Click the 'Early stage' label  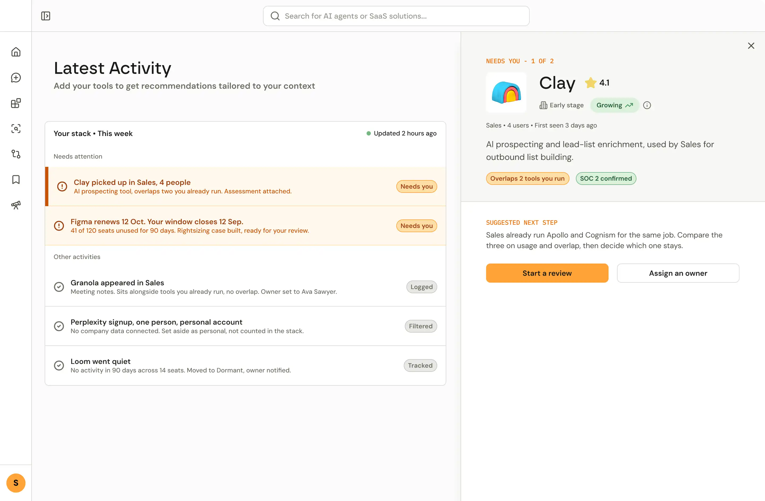tap(566, 105)
